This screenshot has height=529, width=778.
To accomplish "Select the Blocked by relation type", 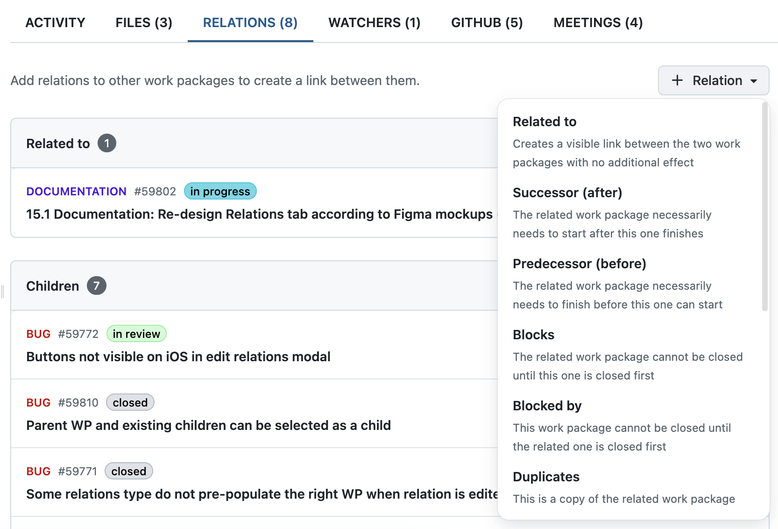I will pos(547,406).
